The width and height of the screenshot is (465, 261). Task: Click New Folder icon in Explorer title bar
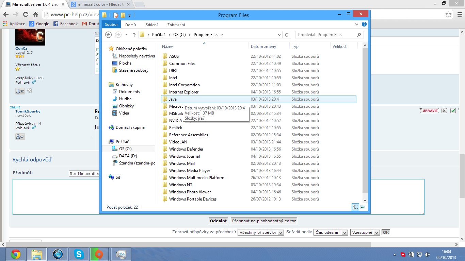(123, 15)
